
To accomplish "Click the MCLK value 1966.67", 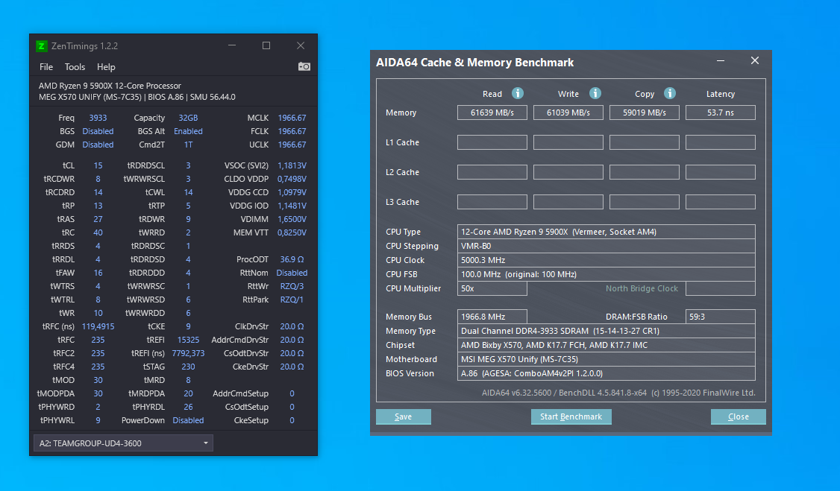I will coord(292,118).
